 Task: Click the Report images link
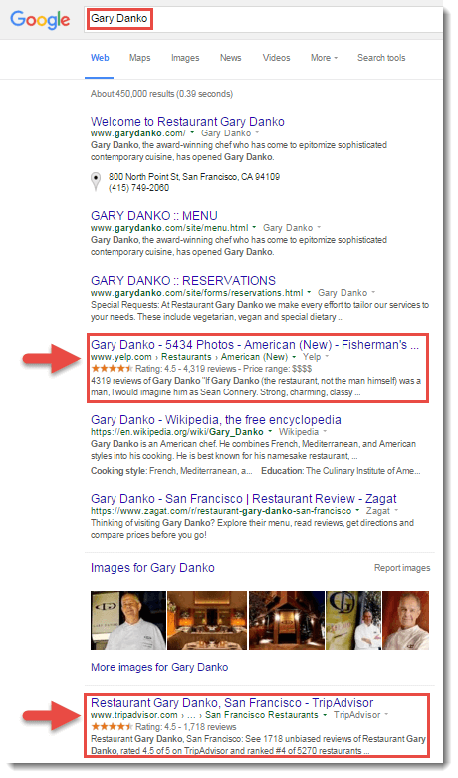[402, 568]
